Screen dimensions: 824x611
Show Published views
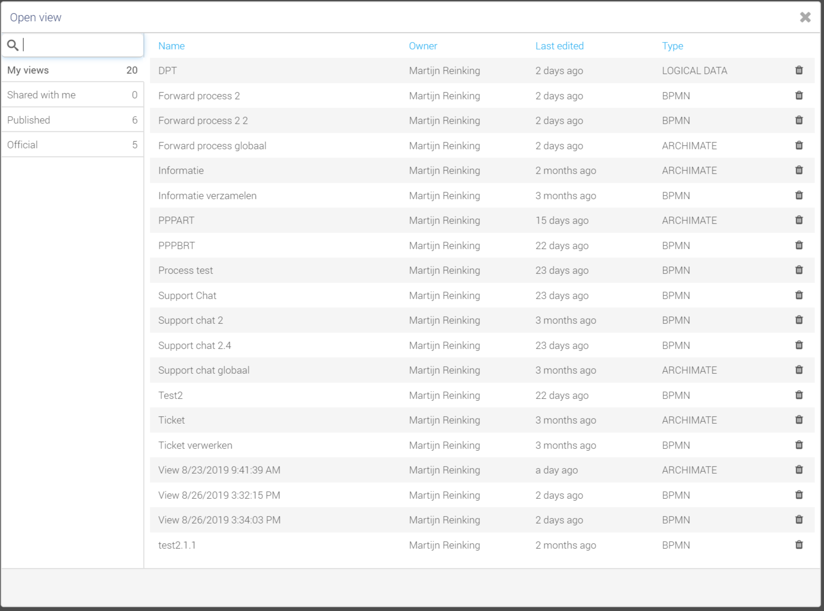(72, 120)
